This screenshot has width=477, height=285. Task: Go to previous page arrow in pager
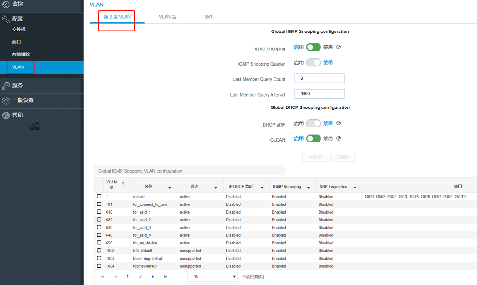click(115, 277)
